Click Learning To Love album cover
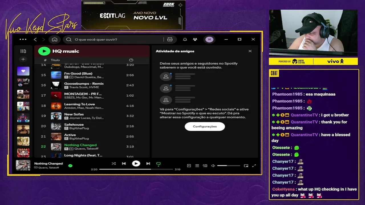Viewport: 365px width, 205px height. [x=56, y=106]
